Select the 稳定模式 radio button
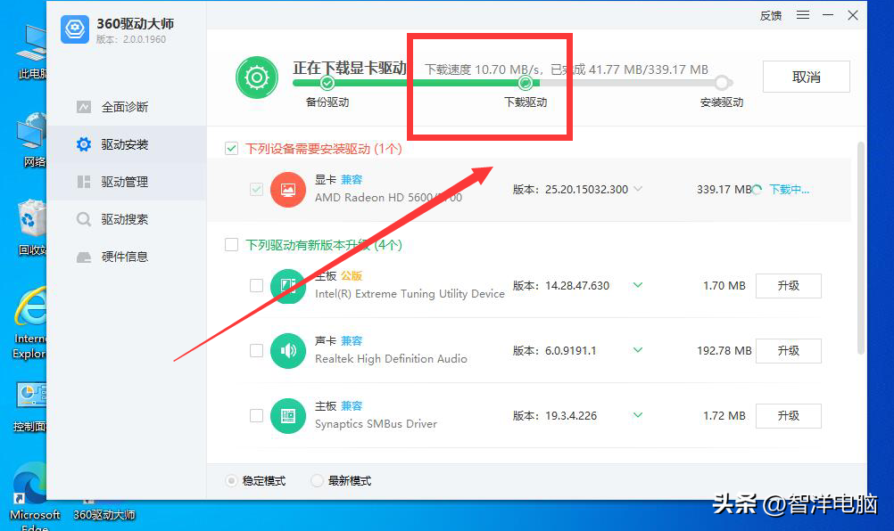Screen dimensions: 894x531 pos(231,481)
